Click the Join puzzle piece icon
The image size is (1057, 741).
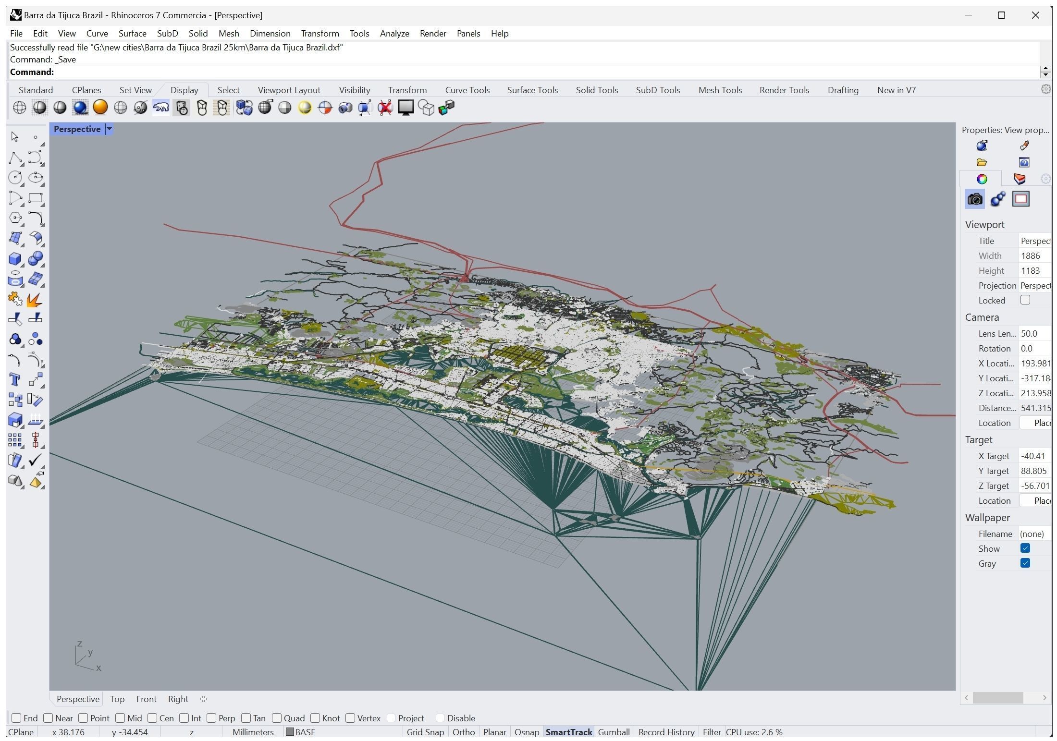(x=15, y=299)
